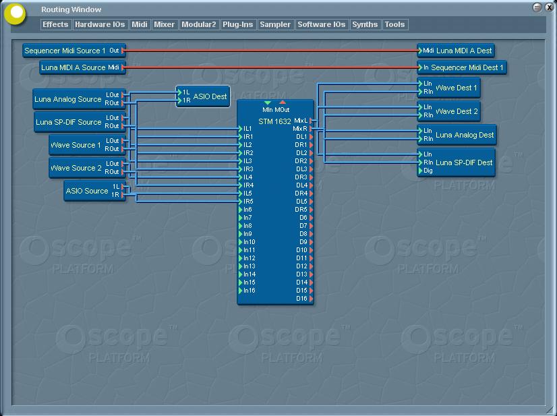Click the Out port on Sequencer Midi Source 1
The width and height of the screenshot is (557, 416).
pos(123,51)
